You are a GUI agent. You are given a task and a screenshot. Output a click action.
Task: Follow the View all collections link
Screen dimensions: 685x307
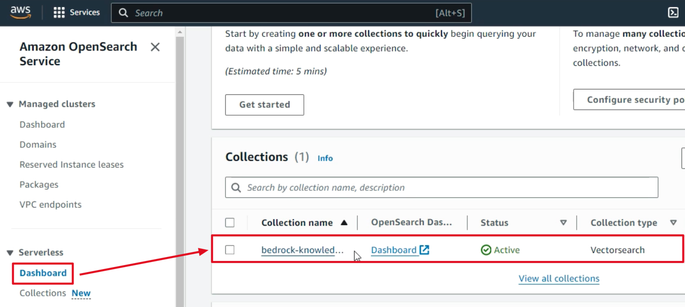[559, 279]
